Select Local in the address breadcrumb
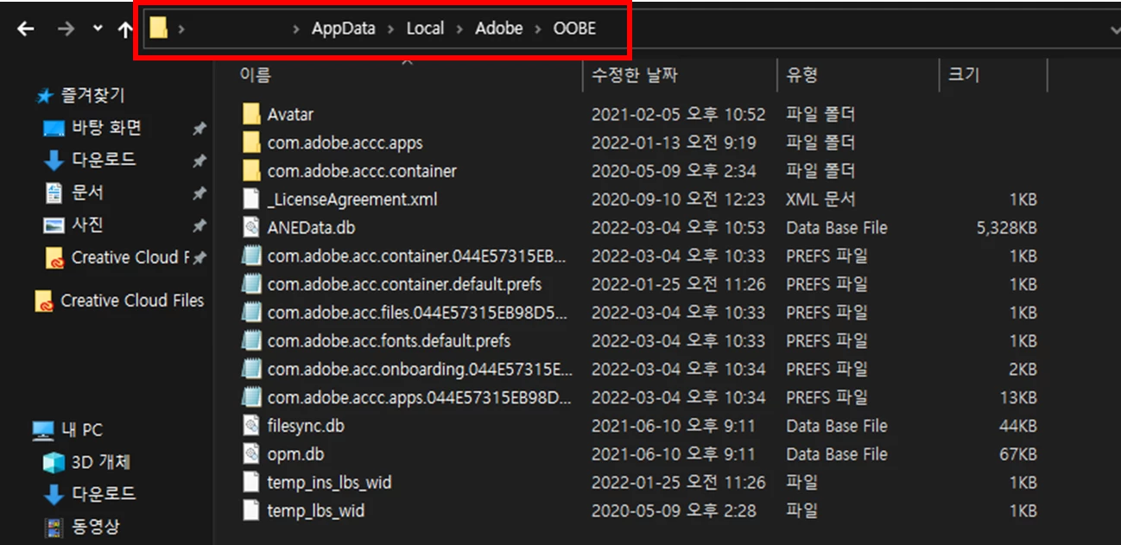The width and height of the screenshot is (1121, 545). click(425, 29)
